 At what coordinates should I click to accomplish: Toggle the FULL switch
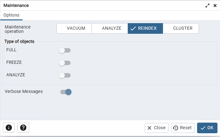pyautogui.click(x=65, y=50)
